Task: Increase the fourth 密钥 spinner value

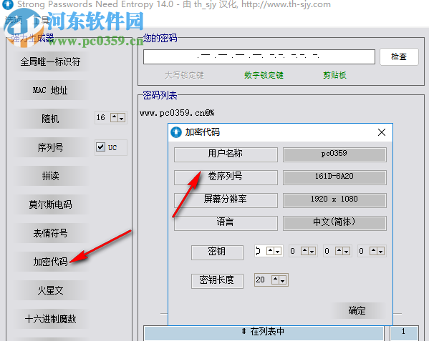Action: pos(373,251)
